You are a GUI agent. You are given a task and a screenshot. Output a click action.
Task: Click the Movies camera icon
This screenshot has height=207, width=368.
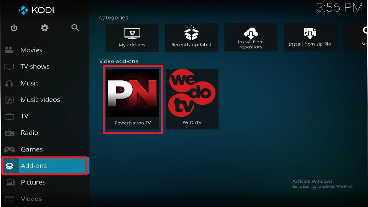click(9, 50)
